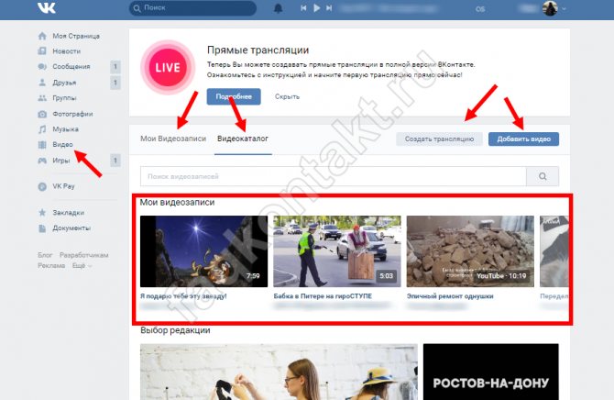Click the film icon beside Видео

(x=42, y=145)
